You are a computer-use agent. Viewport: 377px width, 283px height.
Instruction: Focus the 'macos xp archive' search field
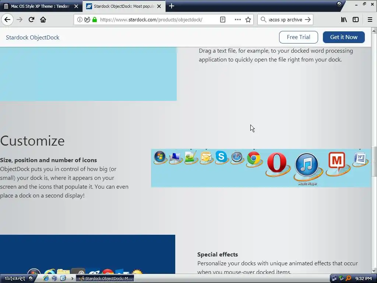[285, 20]
